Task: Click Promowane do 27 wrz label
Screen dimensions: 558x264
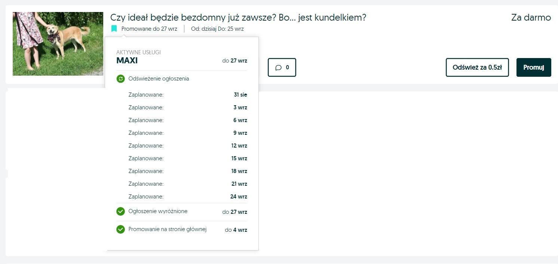Action: 149,29
